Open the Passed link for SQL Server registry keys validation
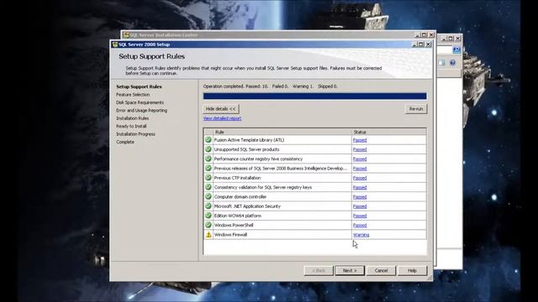Image resolution: width=538 pixels, height=302 pixels. [x=360, y=188]
